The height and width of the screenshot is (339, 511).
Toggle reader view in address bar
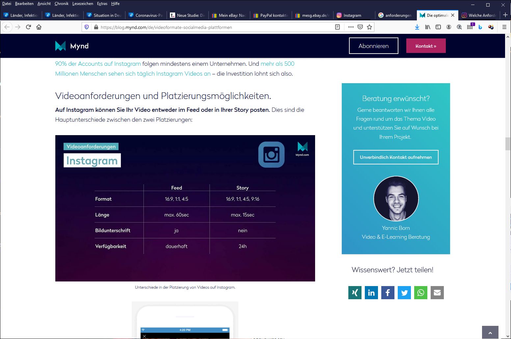click(x=337, y=27)
